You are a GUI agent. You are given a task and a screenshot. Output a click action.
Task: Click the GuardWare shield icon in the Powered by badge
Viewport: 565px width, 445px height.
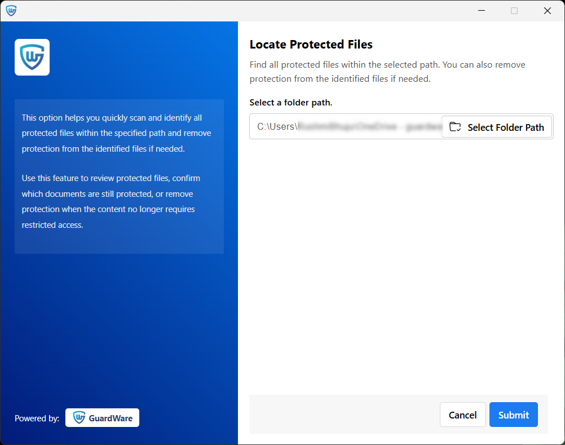click(x=78, y=417)
